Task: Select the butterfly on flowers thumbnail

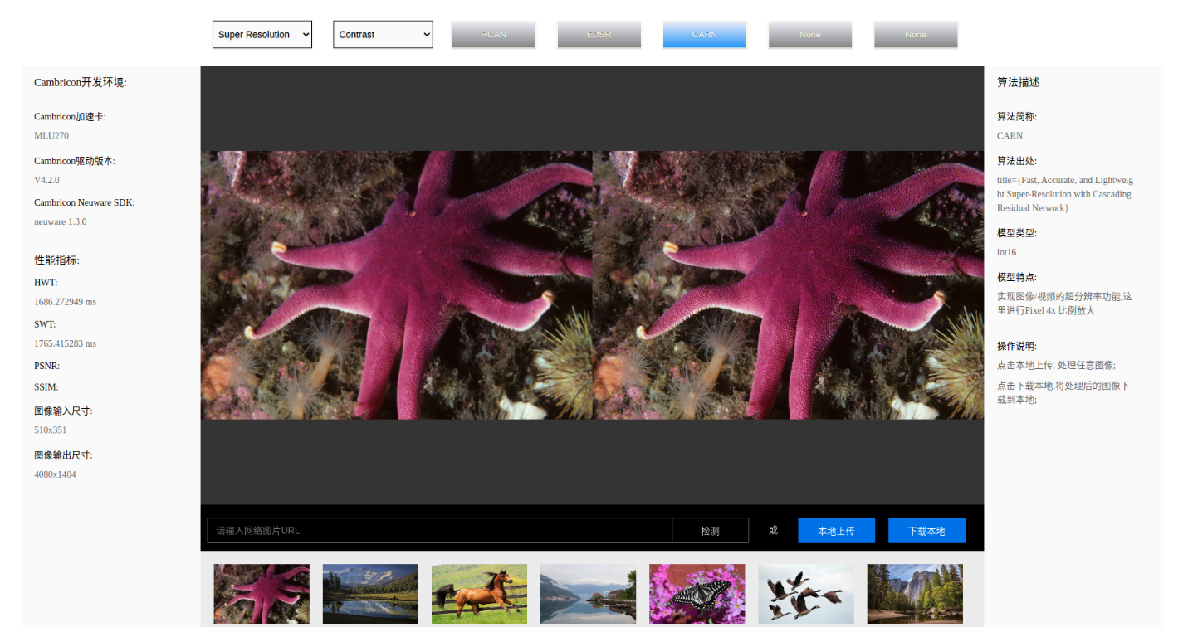Action: [697, 594]
